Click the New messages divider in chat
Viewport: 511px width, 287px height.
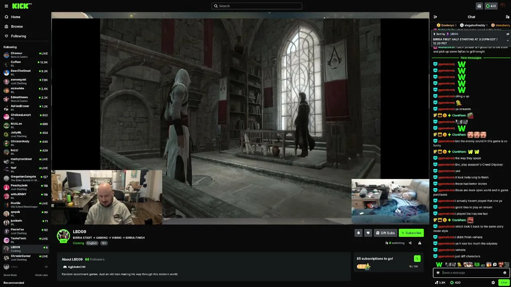pos(471,58)
